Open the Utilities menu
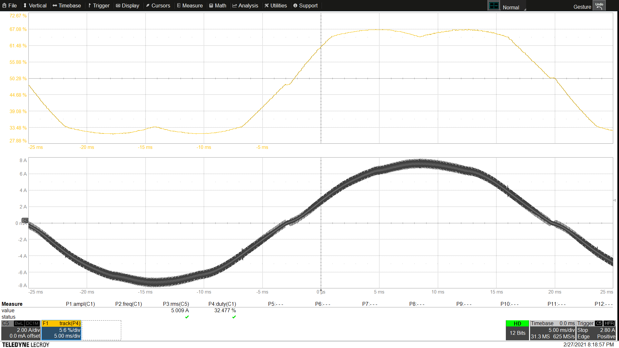This screenshot has height=348, width=619. [x=276, y=5]
